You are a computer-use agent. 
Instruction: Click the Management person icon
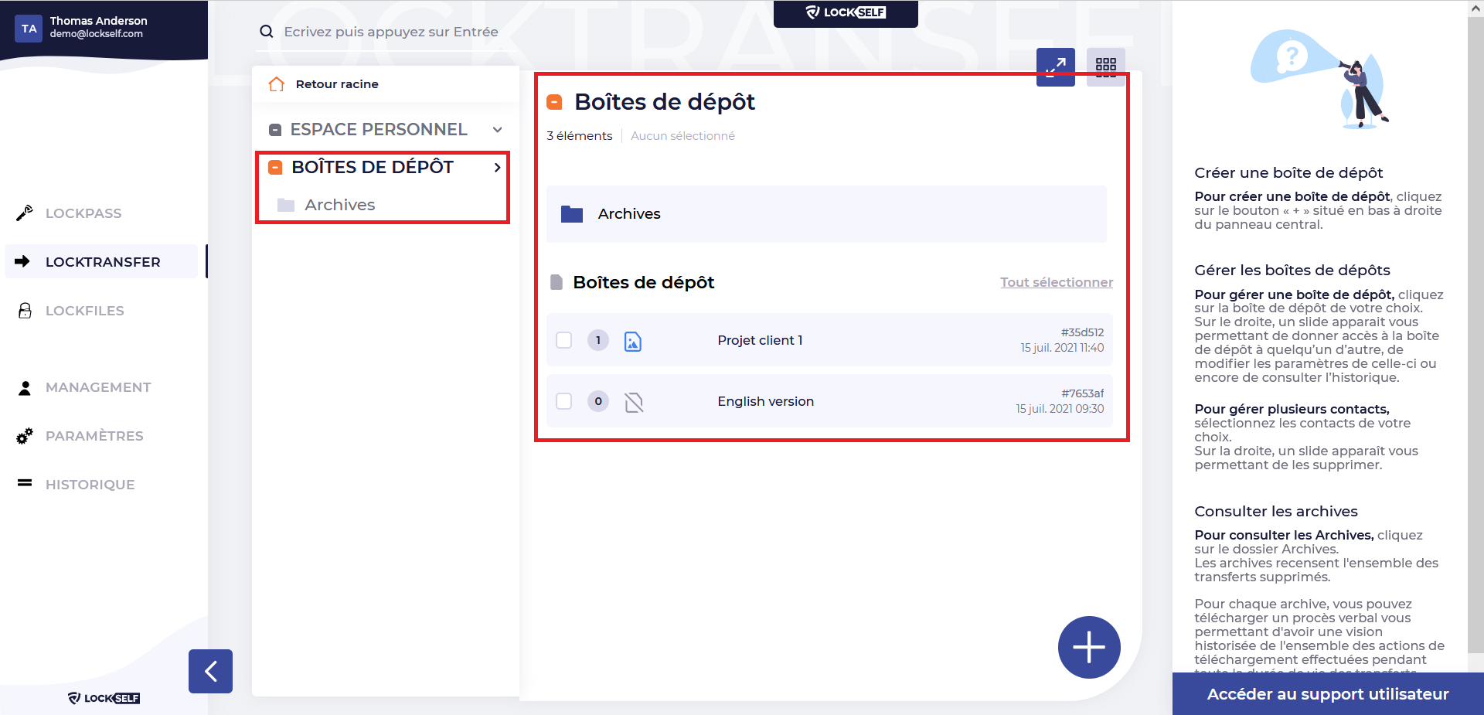[25, 387]
